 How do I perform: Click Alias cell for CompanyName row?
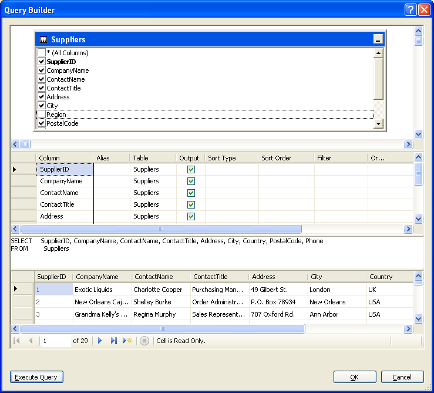coord(112,181)
